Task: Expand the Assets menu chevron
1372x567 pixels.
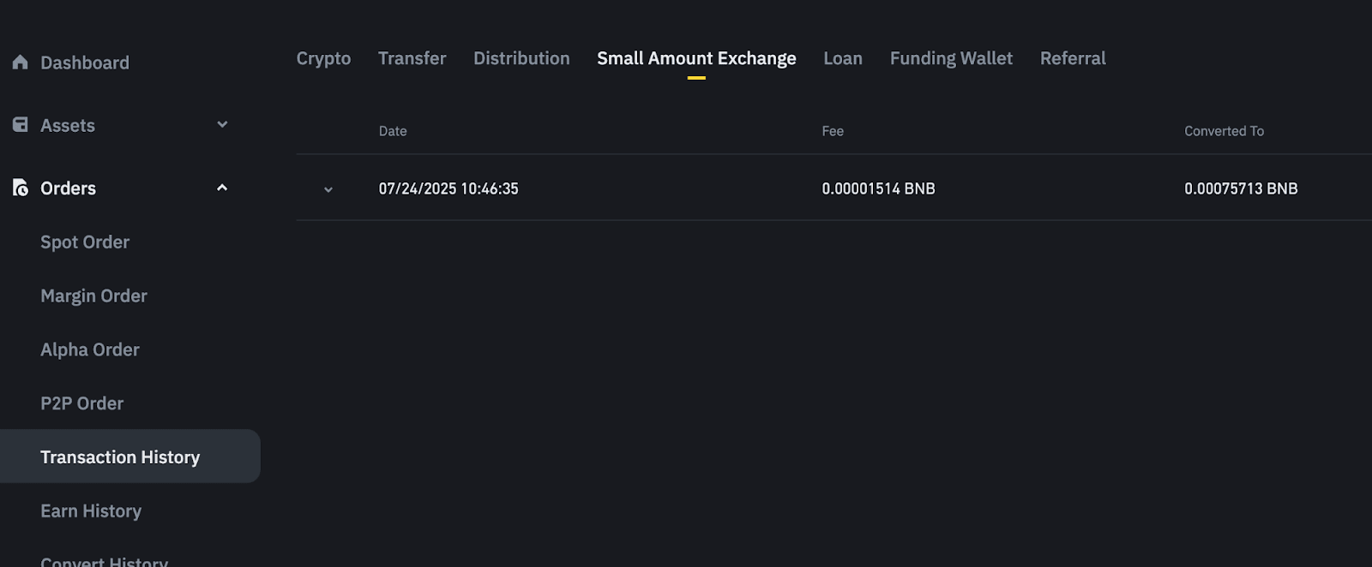Action: tap(222, 125)
